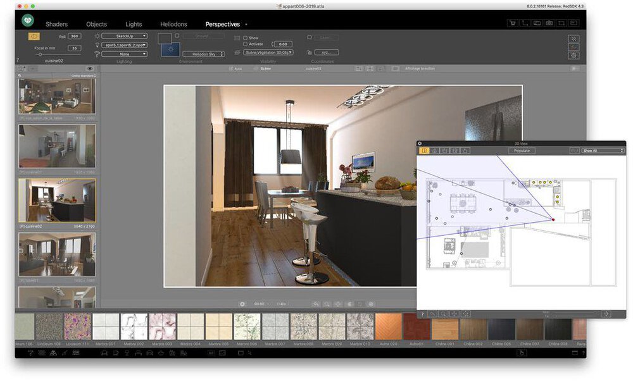Tick the Activate checkbox
The width and height of the screenshot is (633, 382).
tap(246, 44)
